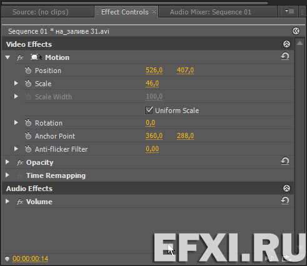Viewport: 307px width, 266px height.
Task: Reset the Volume effect
Action: 285,200
